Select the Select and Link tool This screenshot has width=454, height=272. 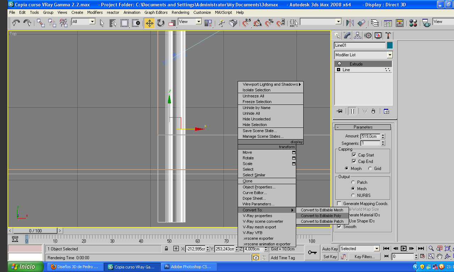pos(41,23)
